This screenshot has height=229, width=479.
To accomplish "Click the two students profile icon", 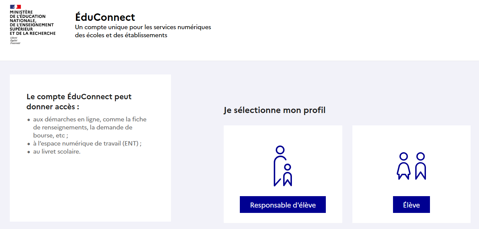I will 411,166.
